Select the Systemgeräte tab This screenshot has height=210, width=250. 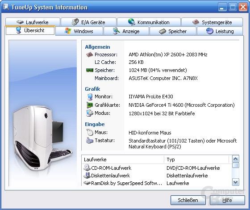tap(212, 22)
